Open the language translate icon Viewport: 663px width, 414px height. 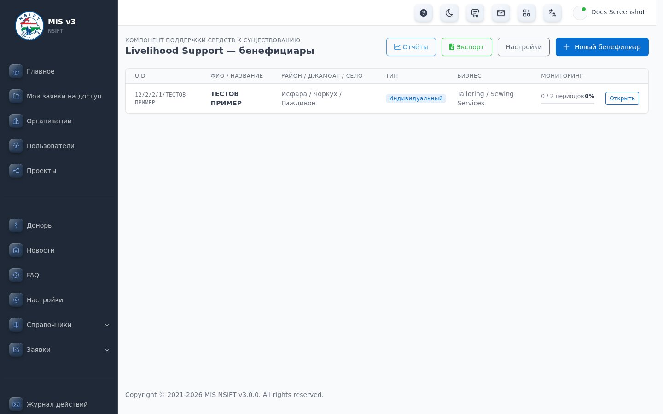[x=552, y=13]
